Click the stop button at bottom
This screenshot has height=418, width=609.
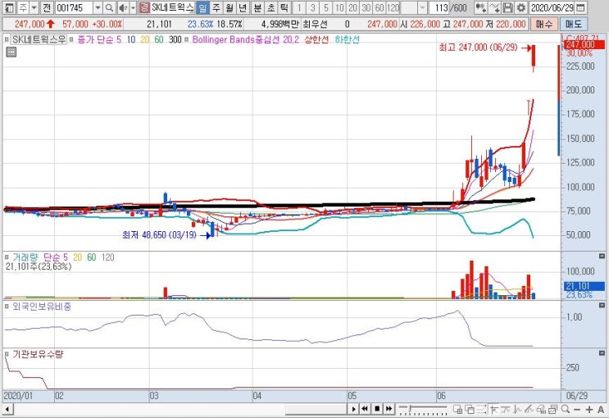click(x=377, y=409)
